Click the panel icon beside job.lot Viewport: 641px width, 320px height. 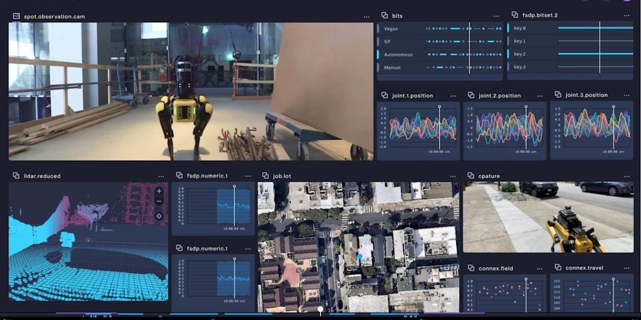tap(265, 176)
